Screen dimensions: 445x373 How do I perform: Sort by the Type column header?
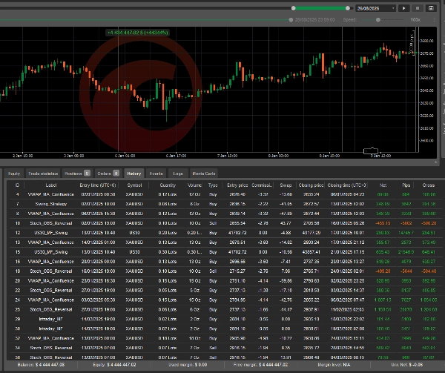click(x=213, y=185)
